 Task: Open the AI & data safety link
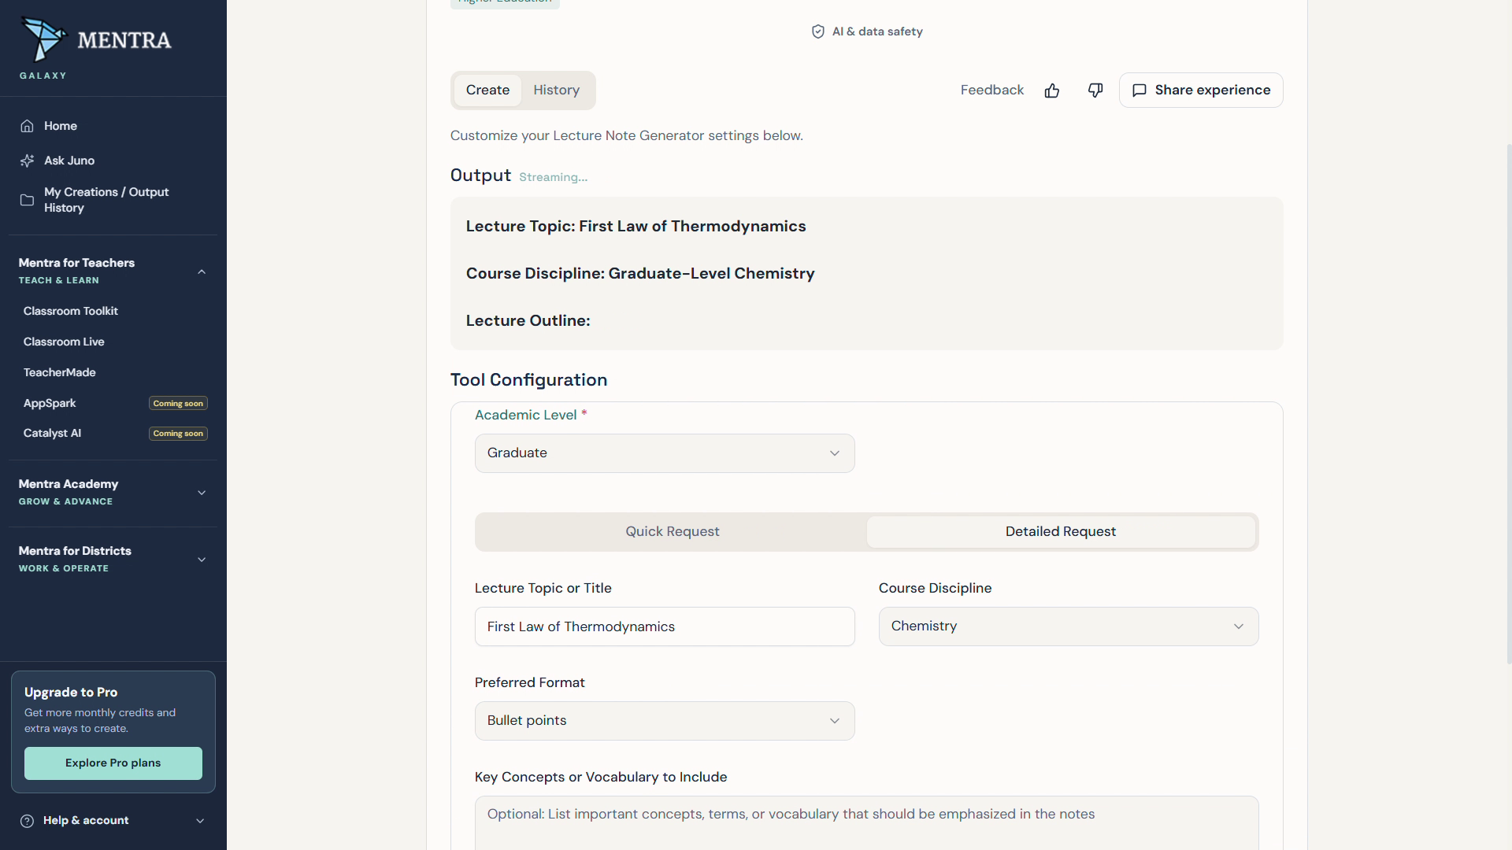click(867, 31)
